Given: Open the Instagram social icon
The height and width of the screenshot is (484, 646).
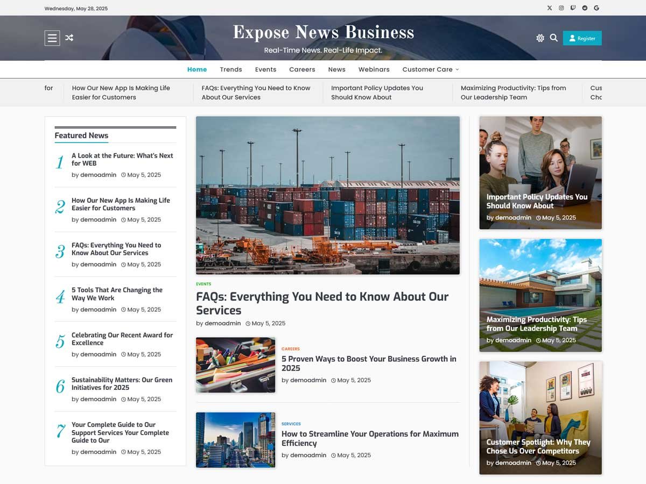Looking at the screenshot, I should [561, 8].
